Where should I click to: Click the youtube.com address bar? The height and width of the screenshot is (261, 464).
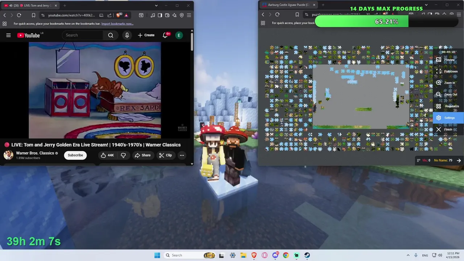tap(71, 15)
